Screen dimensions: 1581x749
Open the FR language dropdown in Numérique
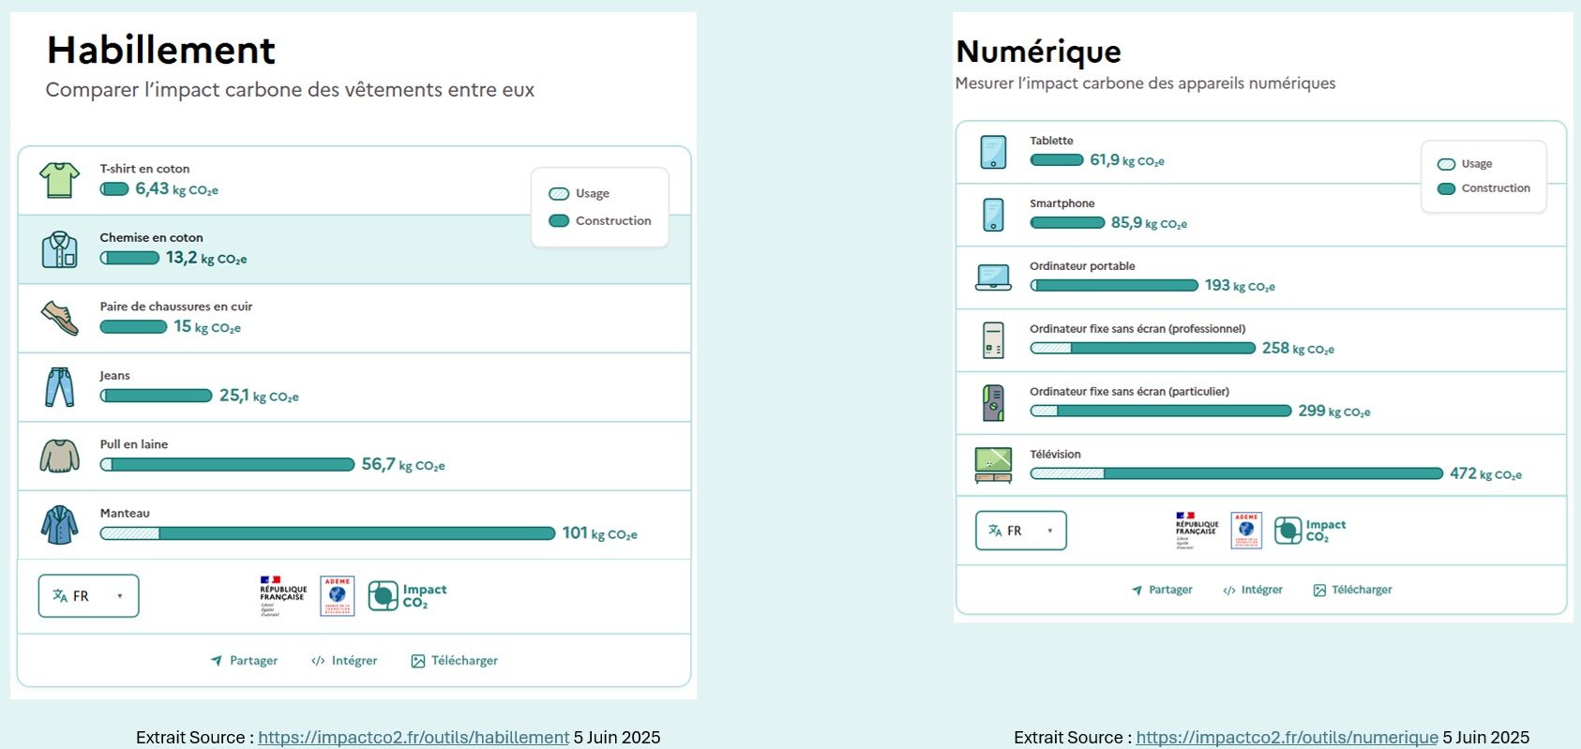[x=1020, y=531]
